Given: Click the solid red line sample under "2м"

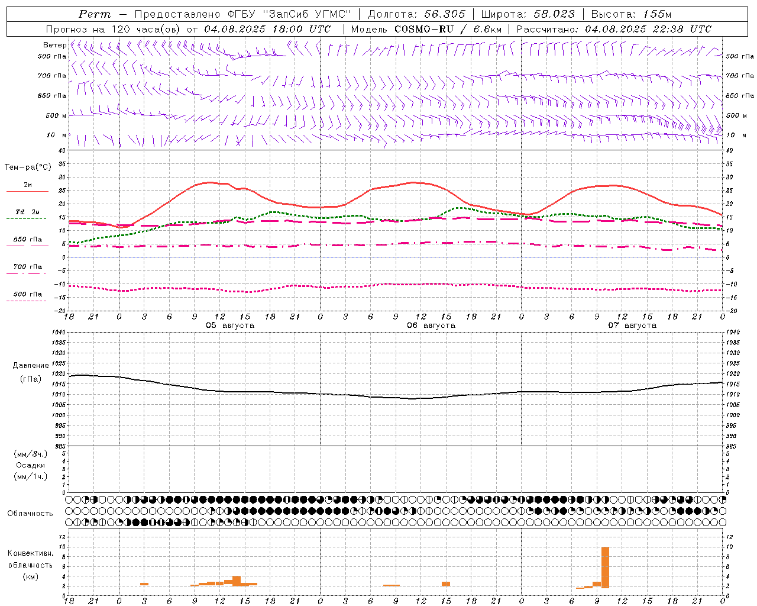Looking at the screenshot, I should [27, 192].
